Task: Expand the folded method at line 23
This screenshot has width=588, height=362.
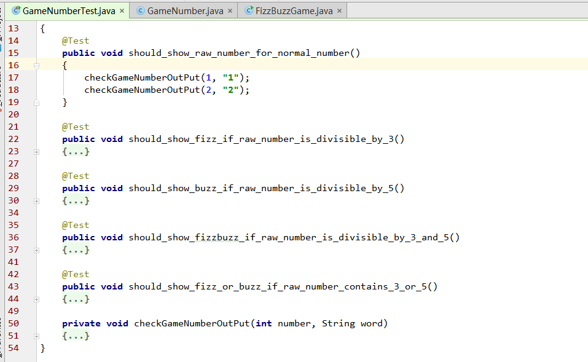Action: pyautogui.click(x=36, y=152)
